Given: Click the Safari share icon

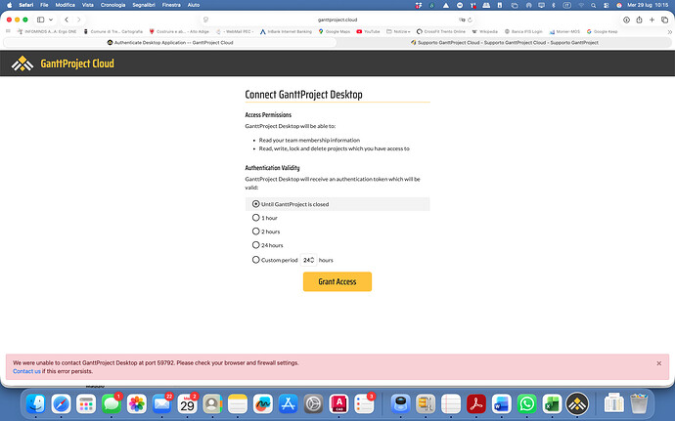Looking at the screenshot, I should 639,20.
